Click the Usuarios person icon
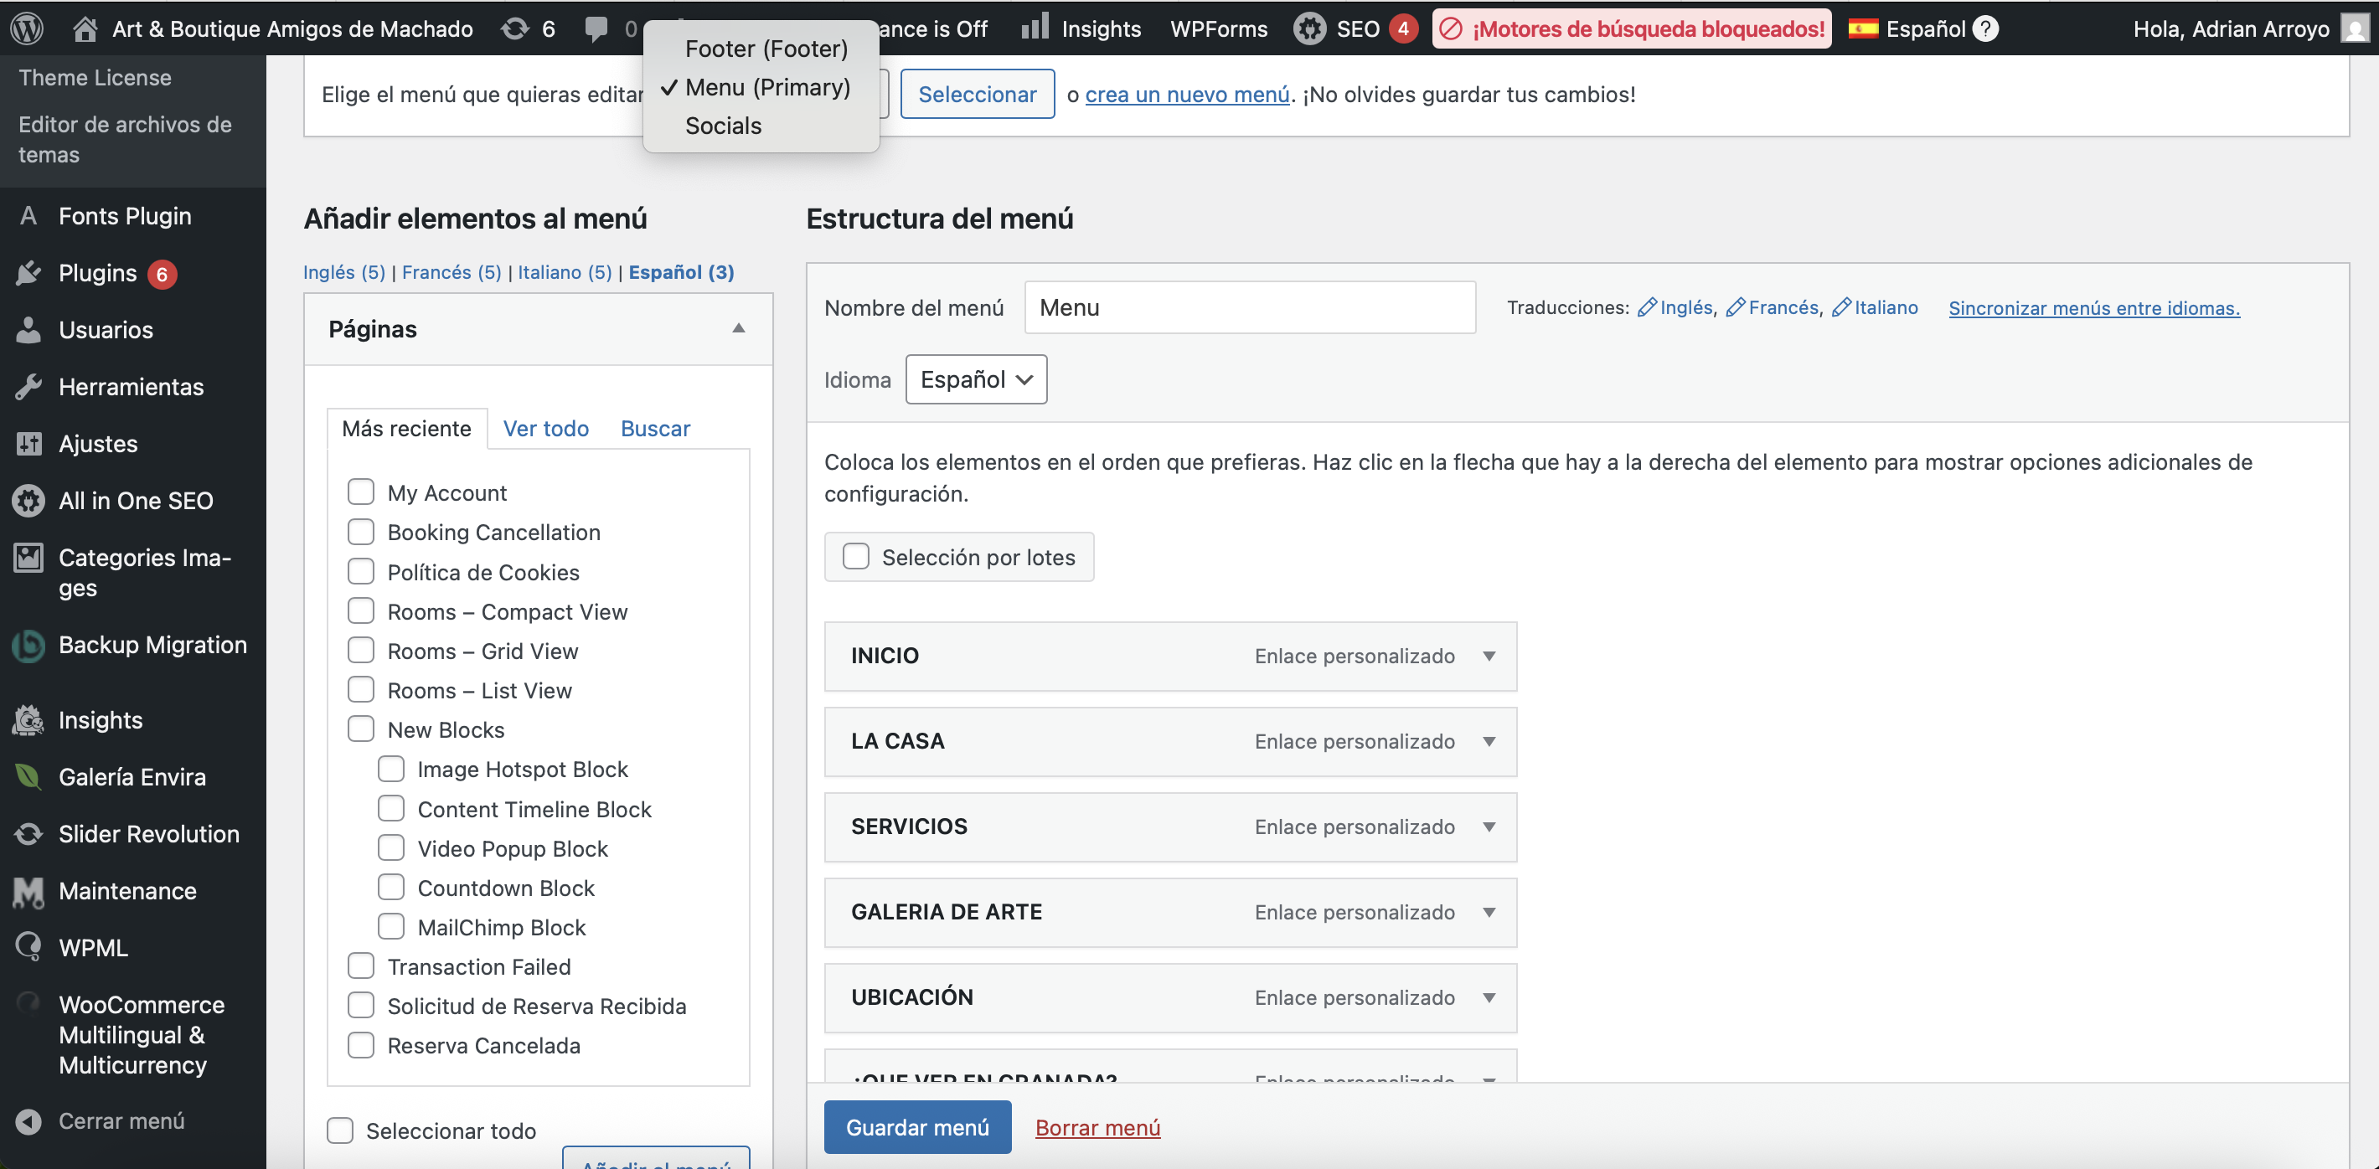 [28, 330]
